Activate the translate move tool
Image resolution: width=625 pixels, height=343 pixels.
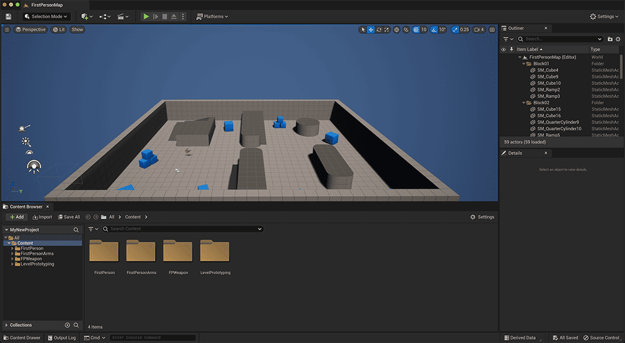pos(371,29)
